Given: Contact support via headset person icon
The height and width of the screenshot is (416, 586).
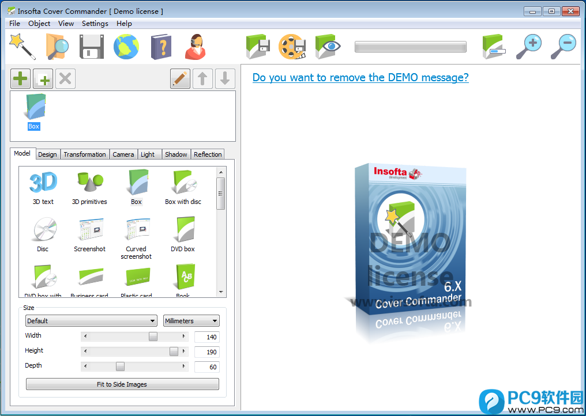Looking at the screenshot, I should 196,47.
